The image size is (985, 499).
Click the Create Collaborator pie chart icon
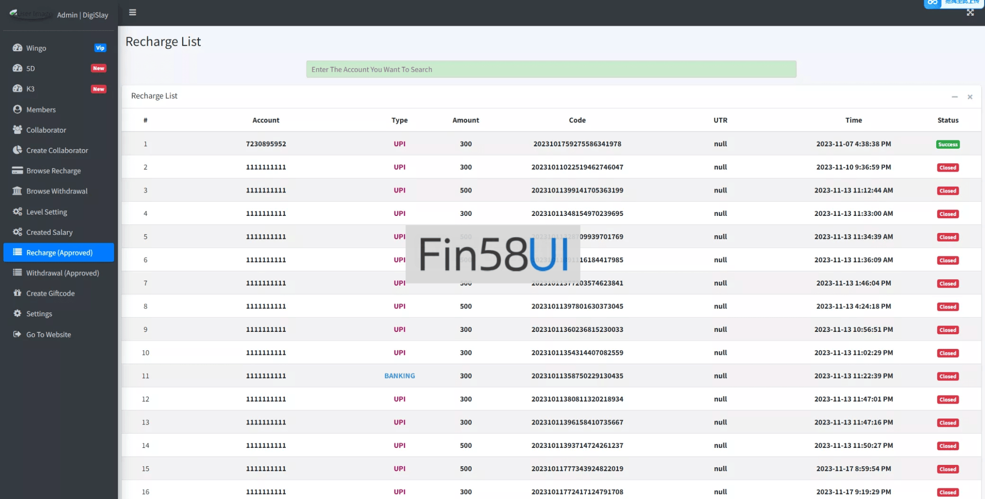18,150
